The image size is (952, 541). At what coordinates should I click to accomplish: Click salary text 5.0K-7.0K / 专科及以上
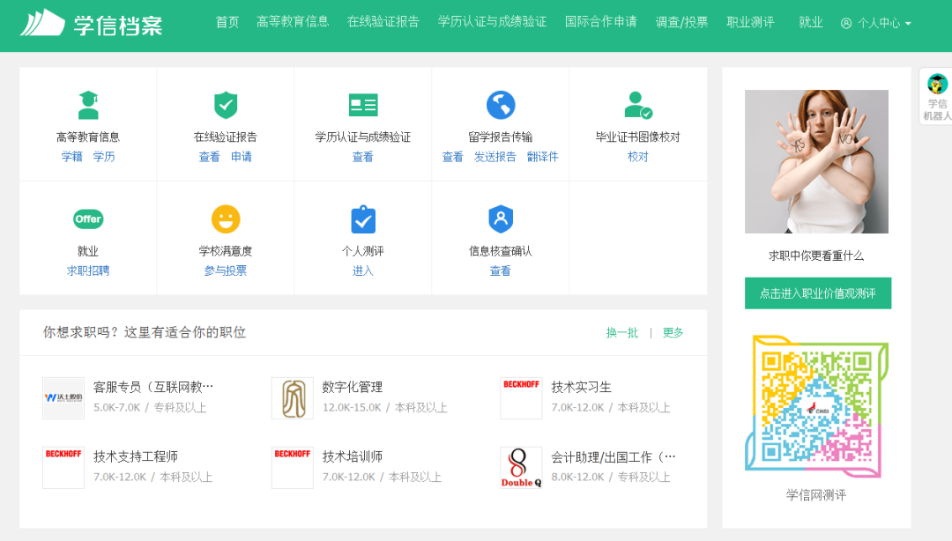(x=150, y=407)
